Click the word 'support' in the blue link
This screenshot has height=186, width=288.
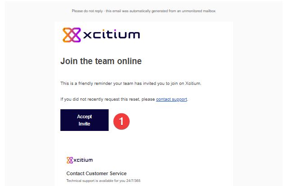click(179, 99)
